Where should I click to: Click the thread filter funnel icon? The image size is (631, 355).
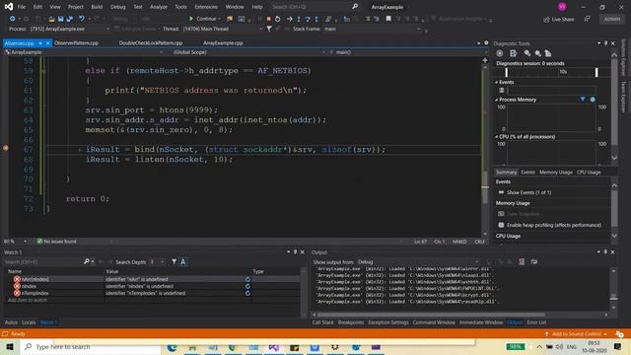[269, 29]
